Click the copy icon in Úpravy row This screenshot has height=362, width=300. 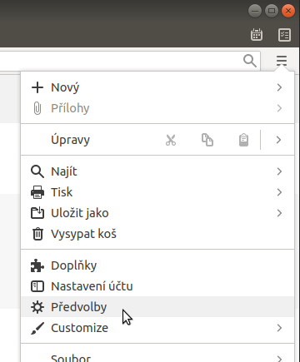[x=207, y=140]
